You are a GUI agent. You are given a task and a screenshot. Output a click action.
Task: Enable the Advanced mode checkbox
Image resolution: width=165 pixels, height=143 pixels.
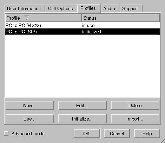coord(6,133)
